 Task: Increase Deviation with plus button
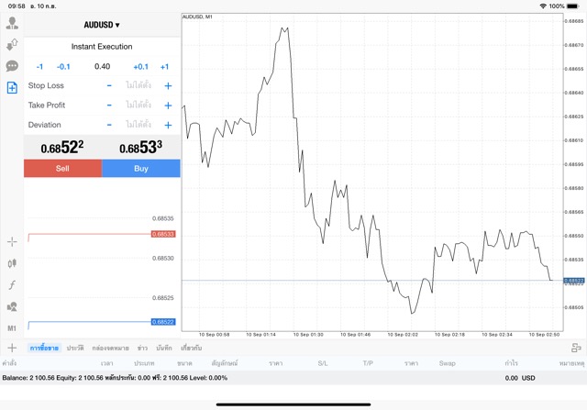tap(168, 125)
